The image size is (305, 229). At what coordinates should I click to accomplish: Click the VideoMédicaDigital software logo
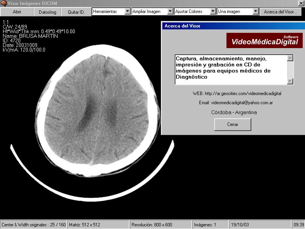[x=265, y=40]
